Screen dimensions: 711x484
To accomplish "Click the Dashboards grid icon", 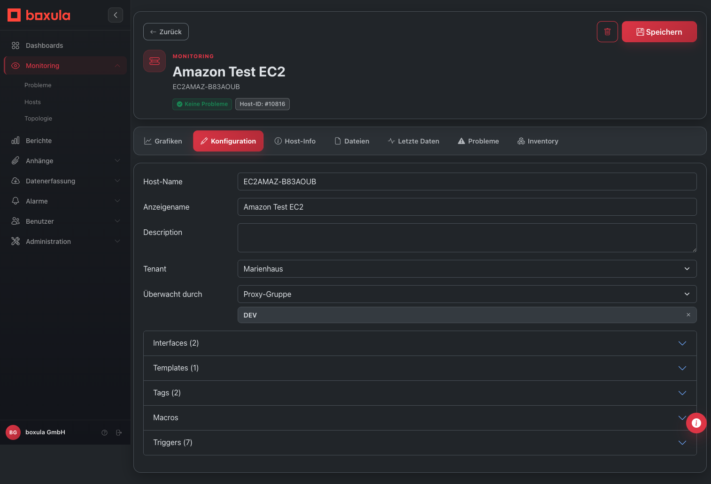I will click(x=15, y=45).
